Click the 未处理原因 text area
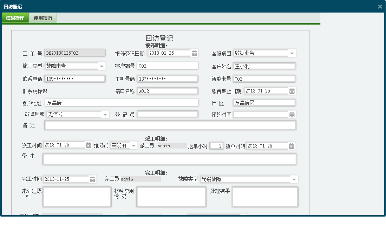Image resolution: width=386 pixels, height=246 pixels. [x=77, y=197]
